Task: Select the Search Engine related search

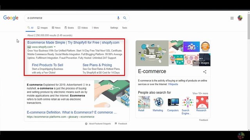Action: pyautogui.click(x=187, y=105)
